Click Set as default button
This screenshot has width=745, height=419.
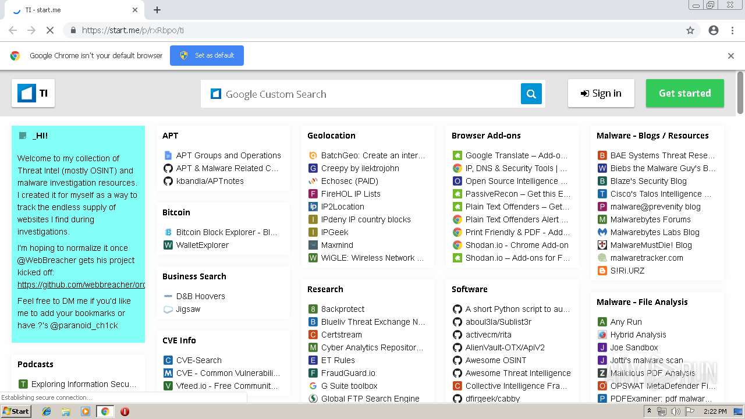pos(207,55)
